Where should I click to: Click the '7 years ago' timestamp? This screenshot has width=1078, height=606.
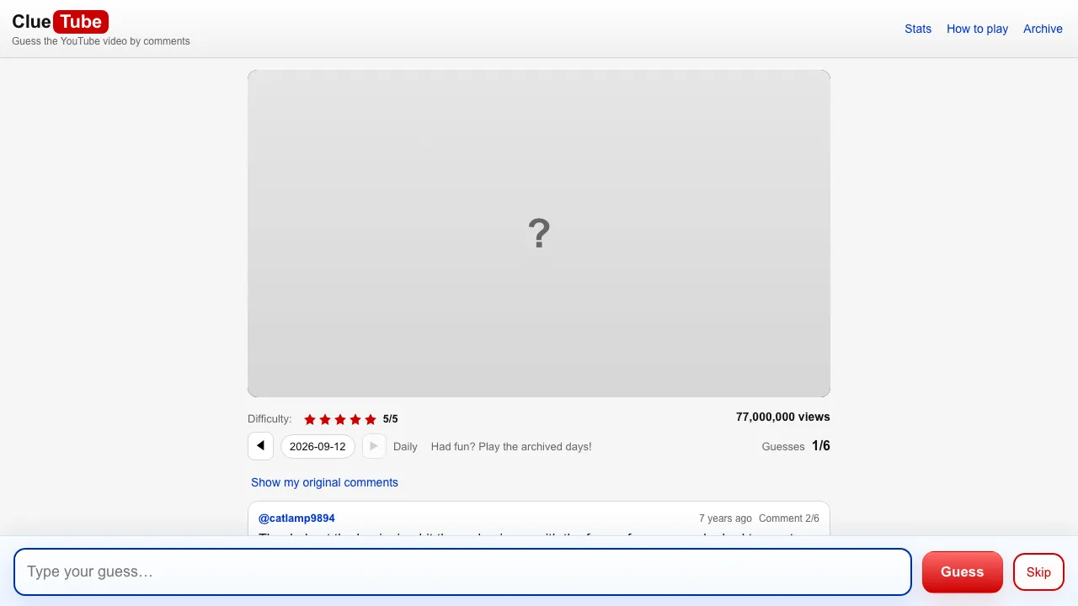(x=725, y=518)
